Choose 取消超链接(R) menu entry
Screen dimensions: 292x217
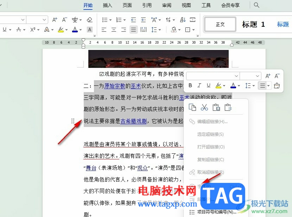216,172
